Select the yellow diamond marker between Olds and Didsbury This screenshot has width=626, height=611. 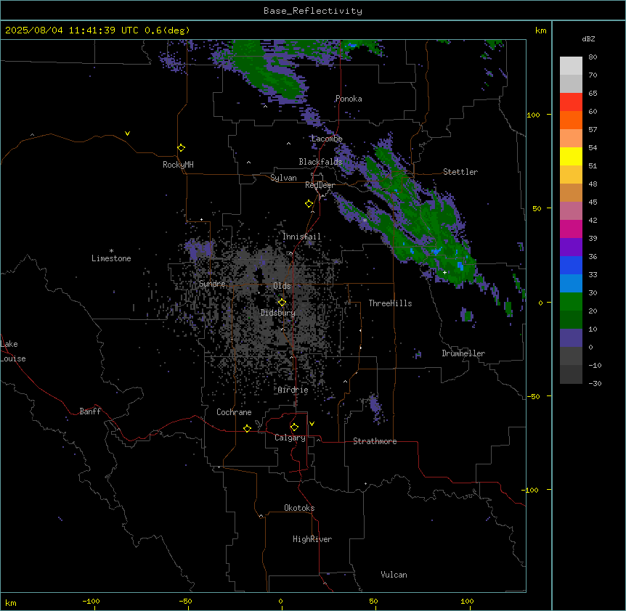pos(282,303)
